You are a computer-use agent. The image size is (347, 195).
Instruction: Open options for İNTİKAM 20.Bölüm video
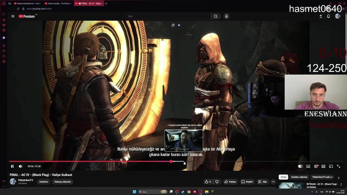pyautogui.click(x=341, y=184)
